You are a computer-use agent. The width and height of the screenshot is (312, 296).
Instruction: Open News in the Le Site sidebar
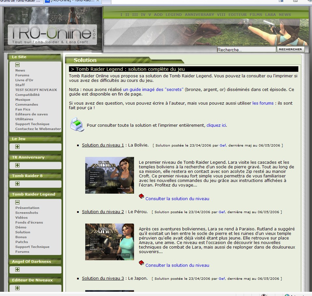20,70
